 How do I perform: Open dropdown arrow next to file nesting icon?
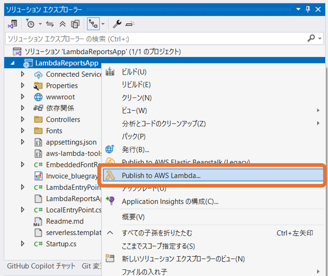(x=103, y=24)
